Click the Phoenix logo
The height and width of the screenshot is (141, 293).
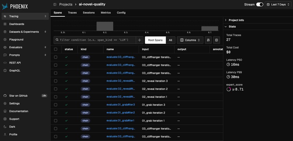click(15, 7)
